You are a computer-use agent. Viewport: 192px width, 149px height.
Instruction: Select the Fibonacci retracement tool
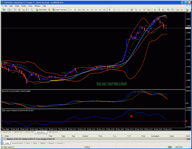click(x=136, y=10)
